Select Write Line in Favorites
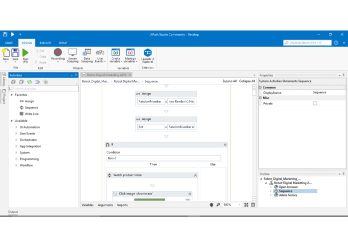348x247 pixels. coord(32,114)
